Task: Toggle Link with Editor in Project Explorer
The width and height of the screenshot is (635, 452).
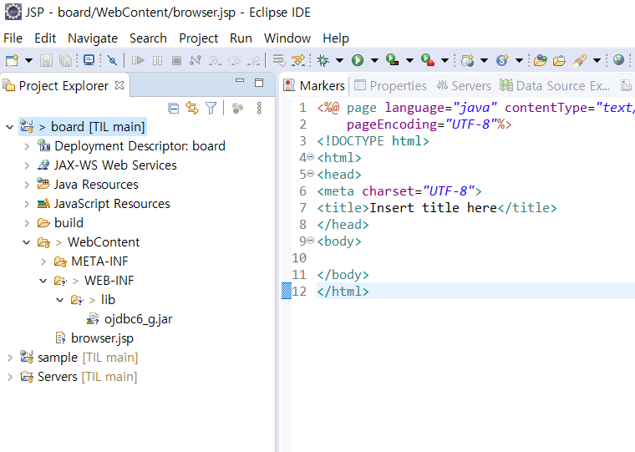Action: [192, 108]
